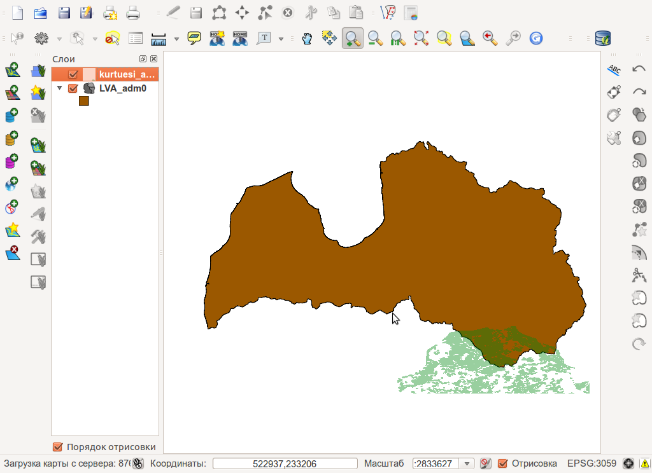Activate the Zoom Out magnifier tool
652x473 pixels.
[376, 38]
